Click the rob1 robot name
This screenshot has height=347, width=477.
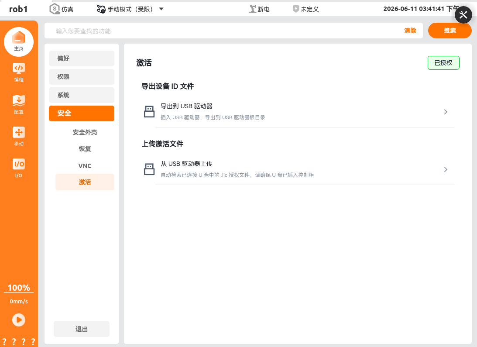(x=18, y=9)
